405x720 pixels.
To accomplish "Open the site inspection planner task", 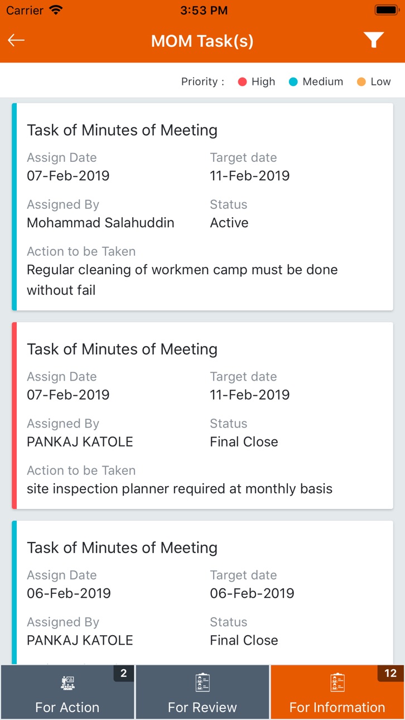I will tap(202, 415).
